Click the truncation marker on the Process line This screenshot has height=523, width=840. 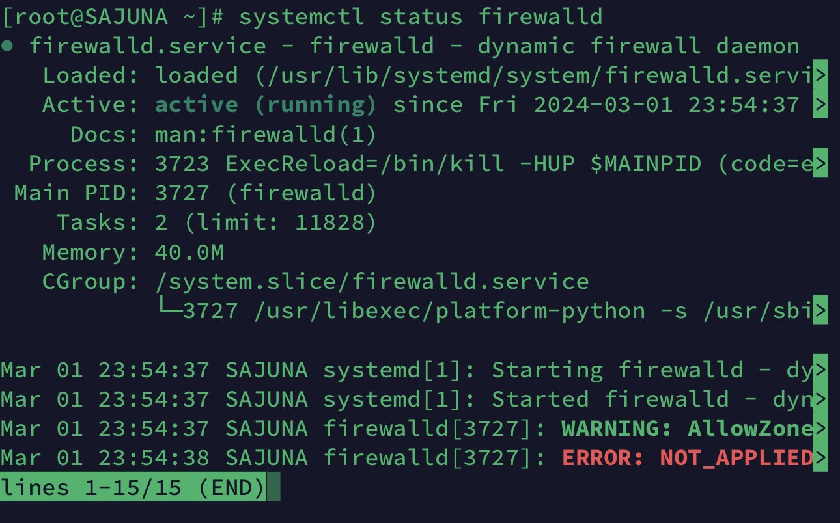[x=820, y=163]
